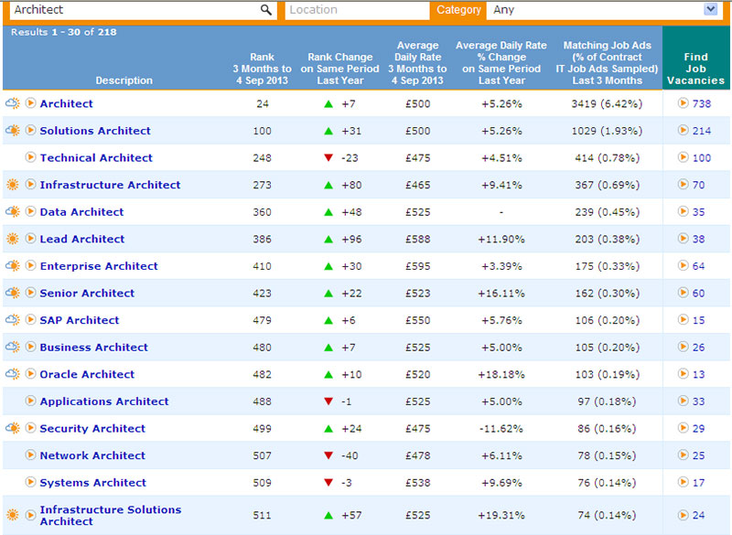View the 38 Lead Architect vacancies
Screen dimensions: 732x535
(x=698, y=239)
